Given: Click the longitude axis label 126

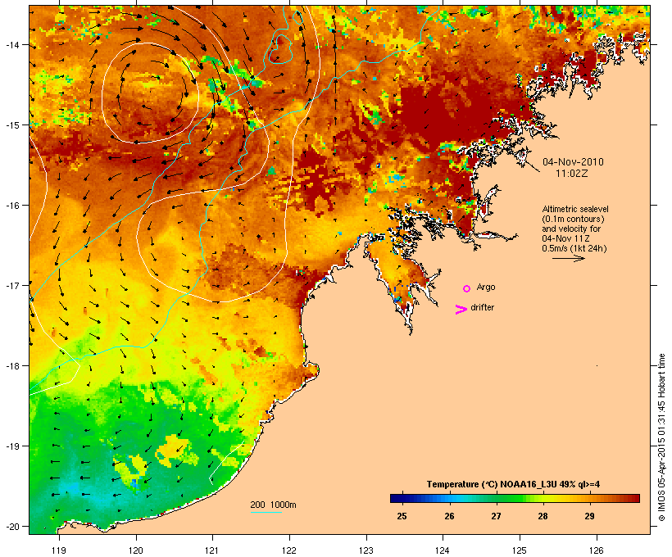Looking at the screenshot, I should coord(597,550).
